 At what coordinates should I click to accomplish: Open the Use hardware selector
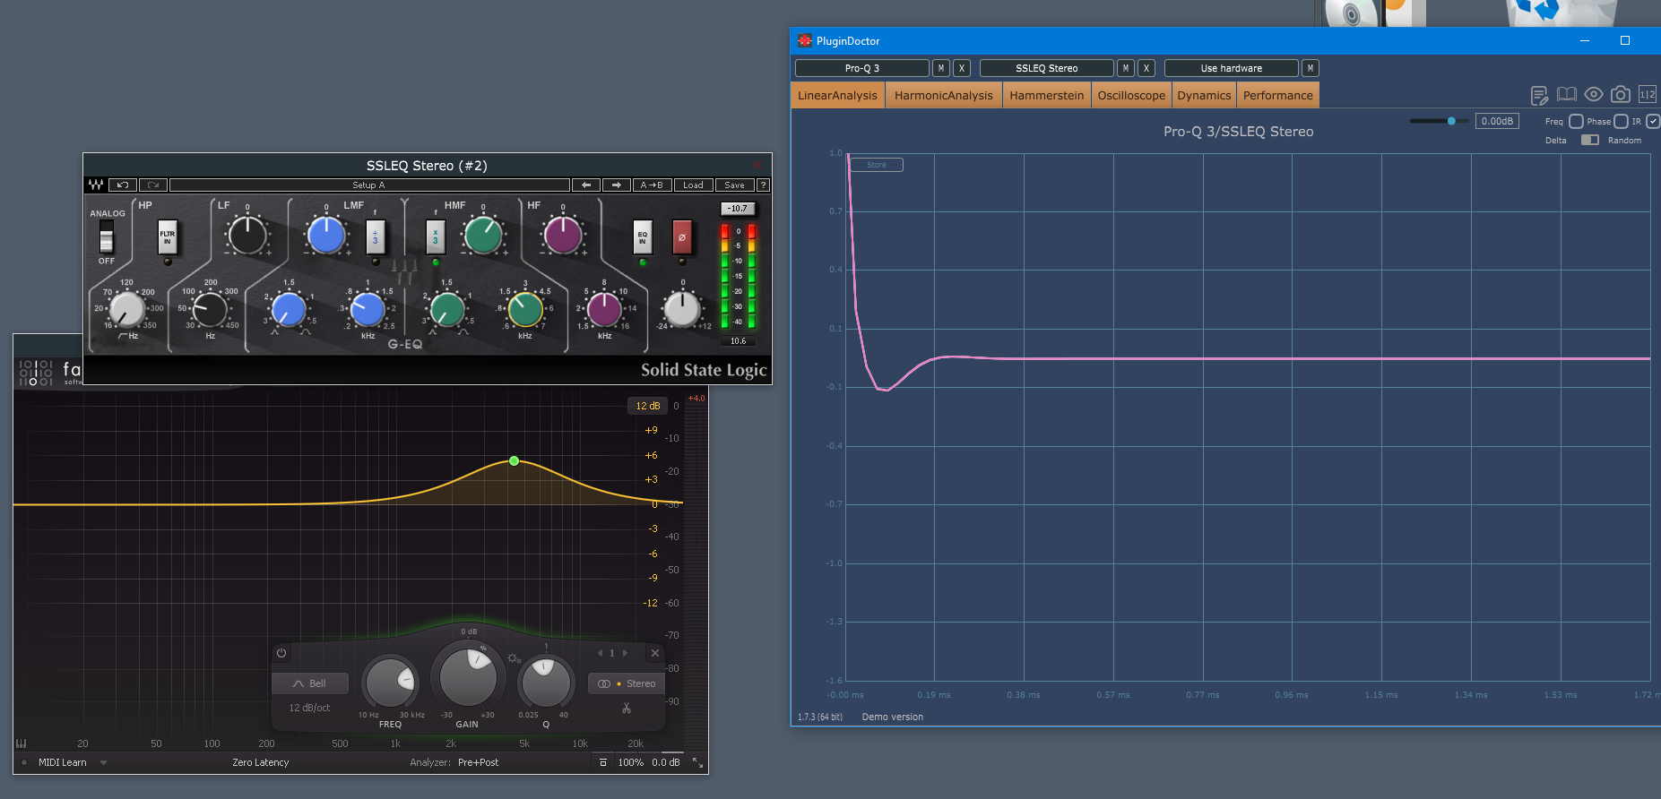click(x=1232, y=68)
